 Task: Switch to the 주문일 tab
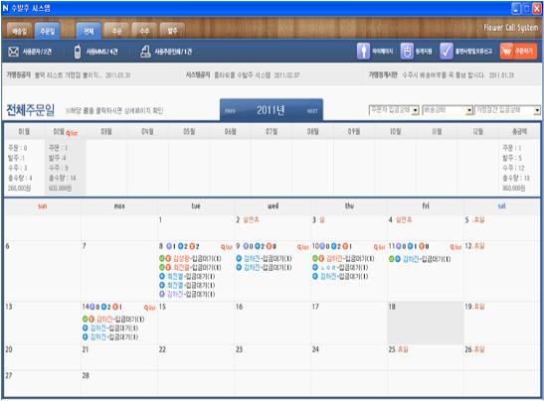click(x=48, y=31)
